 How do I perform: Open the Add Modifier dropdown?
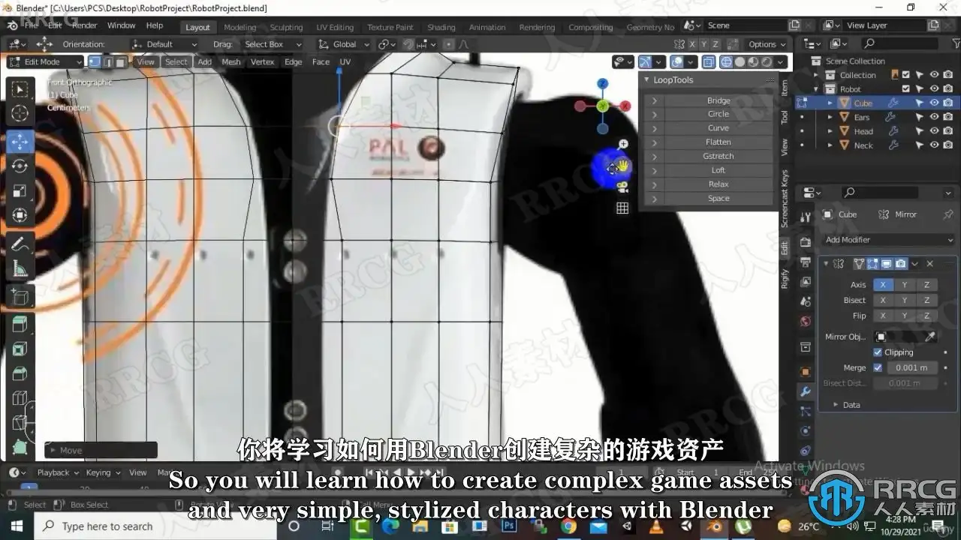pos(889,240)
